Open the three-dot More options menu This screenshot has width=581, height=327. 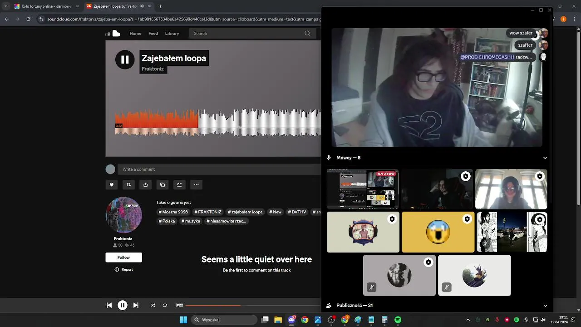click(x=196, y=185)
